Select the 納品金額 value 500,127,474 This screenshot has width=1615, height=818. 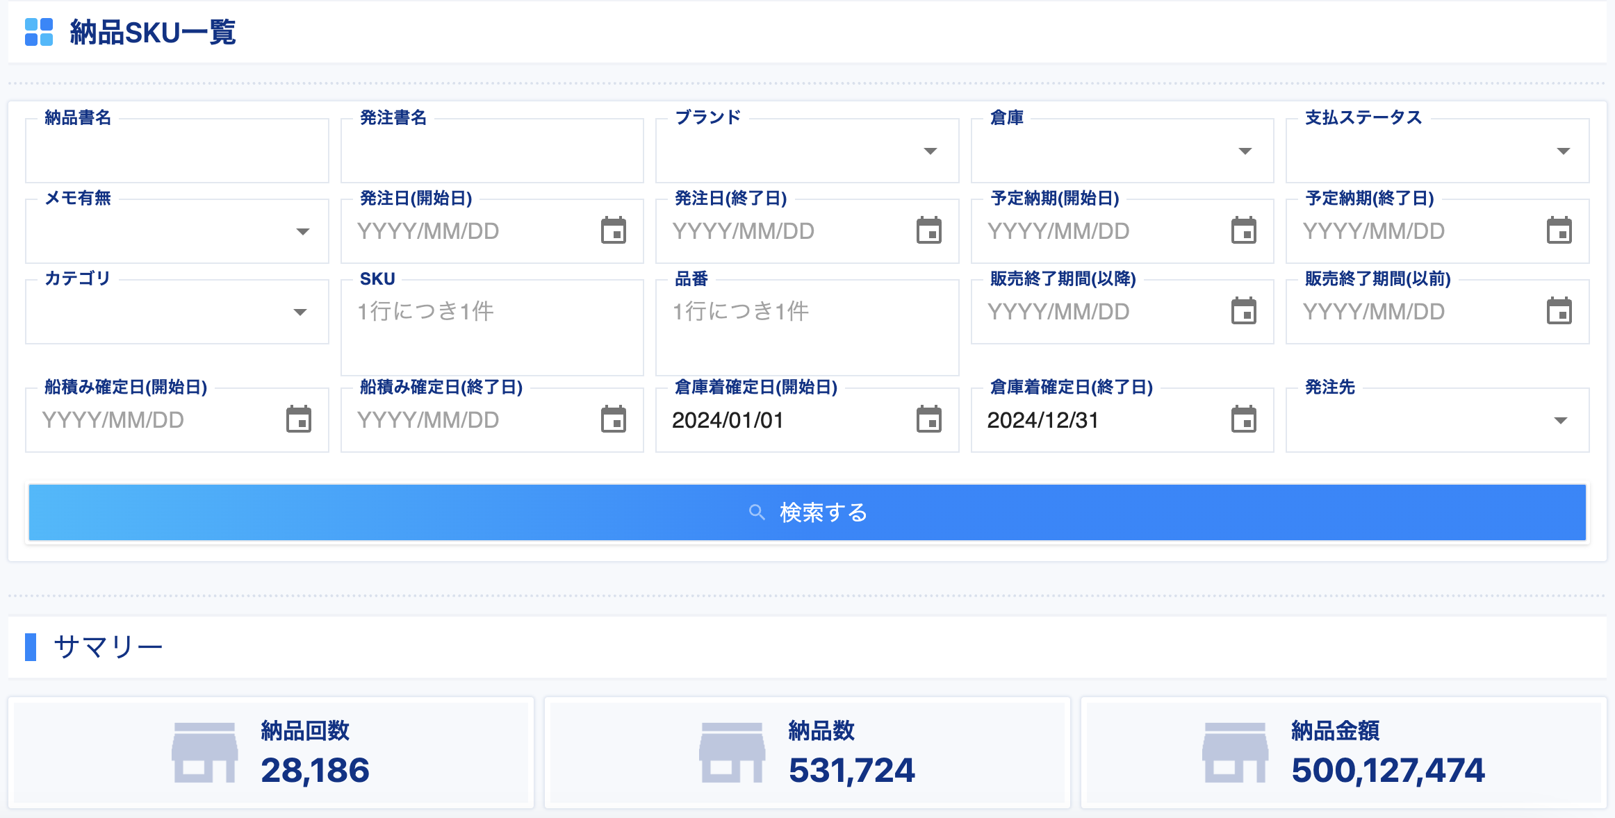[x=1388, y=770]
